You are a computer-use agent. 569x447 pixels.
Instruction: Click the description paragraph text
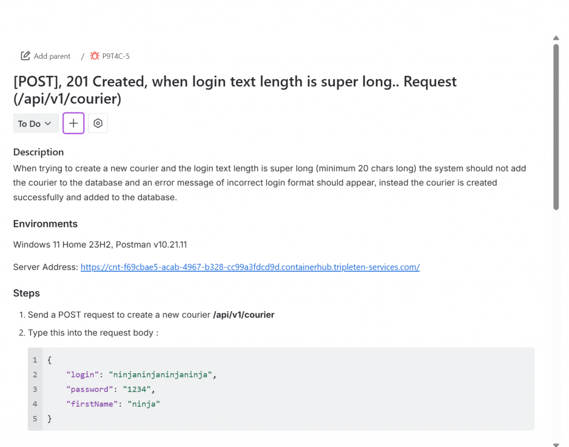(269, 182)
